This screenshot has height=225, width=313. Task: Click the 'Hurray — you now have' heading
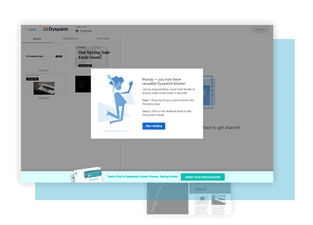164,81
